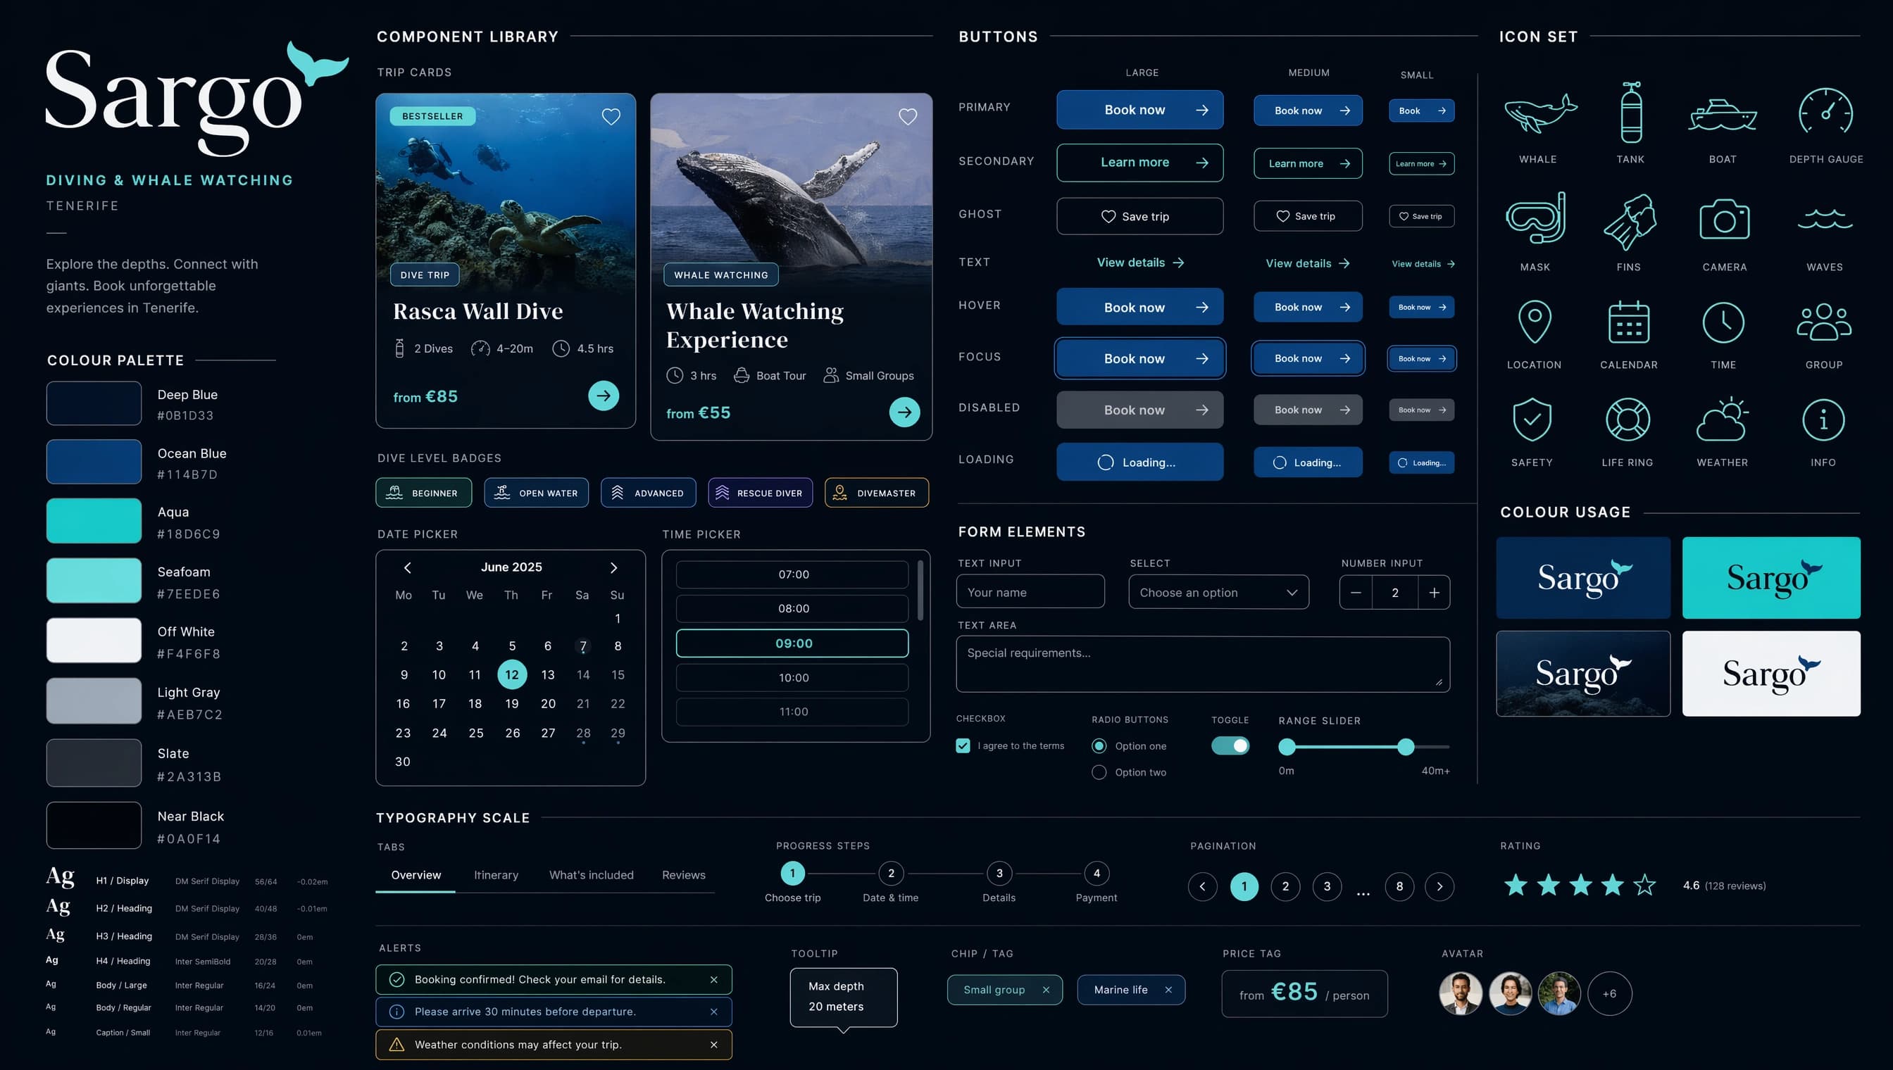Viewport: 1893px width, 1070px height.
Task: Click the Depth Gauge icon
Action: click(x=1825, y=111)
